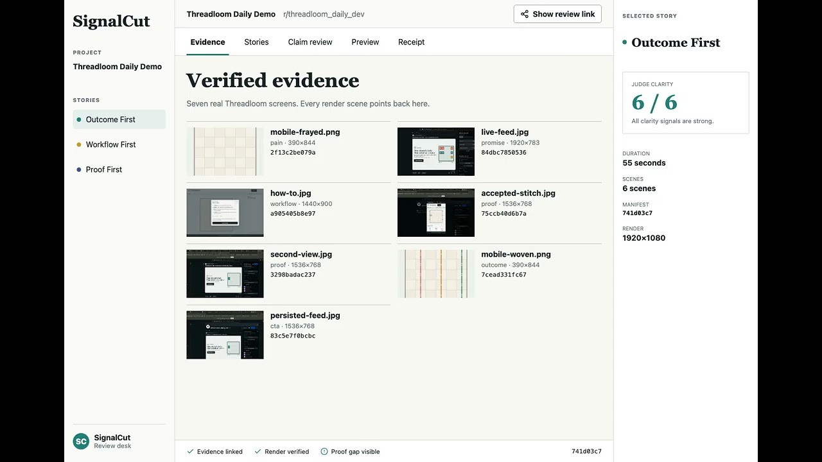Click the mobile-frayed.png file name
Viewport: 822px width, 462px height.
click(305, 132)
